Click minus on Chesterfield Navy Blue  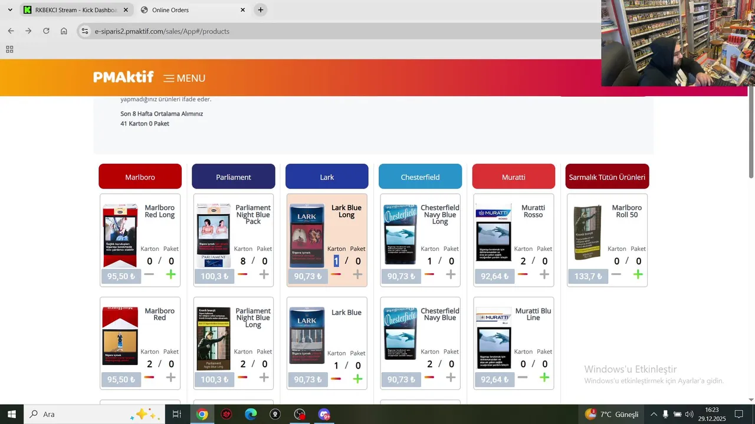tap(429, 377)
